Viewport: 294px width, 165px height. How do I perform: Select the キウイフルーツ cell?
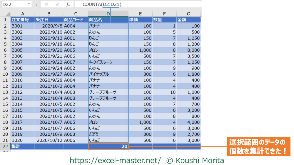click(x=108, y=62)
